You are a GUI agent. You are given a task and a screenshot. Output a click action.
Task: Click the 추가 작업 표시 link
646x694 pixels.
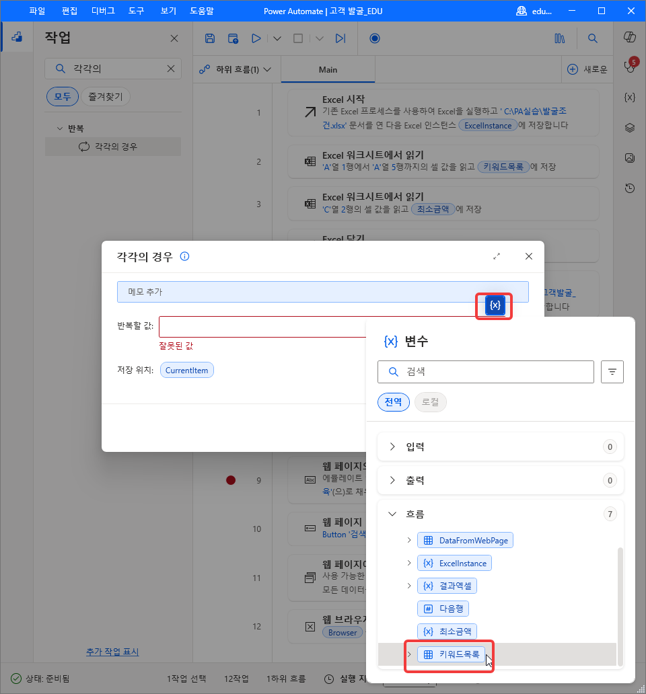[x=112, y=652]
